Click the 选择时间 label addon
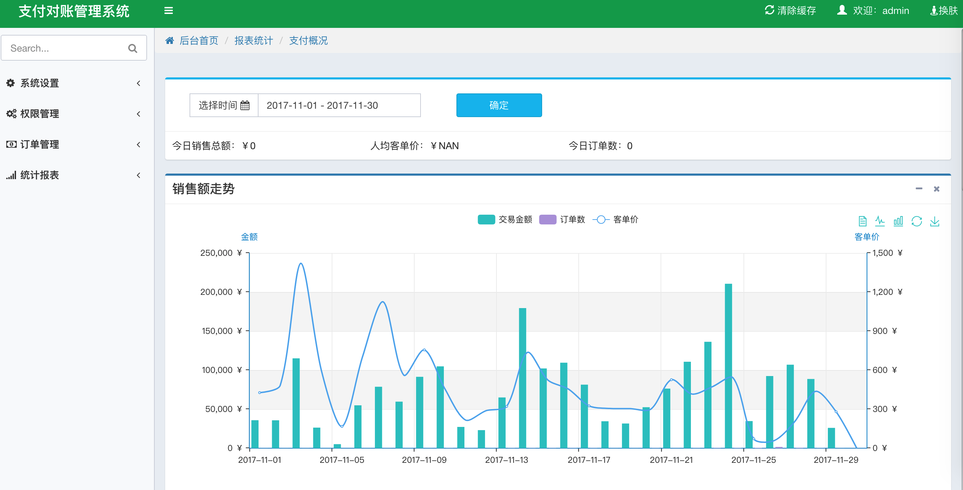Screen dimensions: 963x490 click(x=224, y=105)
